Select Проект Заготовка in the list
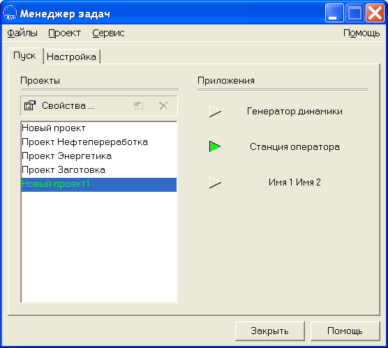The height and width of the screenshot is (348, 388). pos(99,170)
